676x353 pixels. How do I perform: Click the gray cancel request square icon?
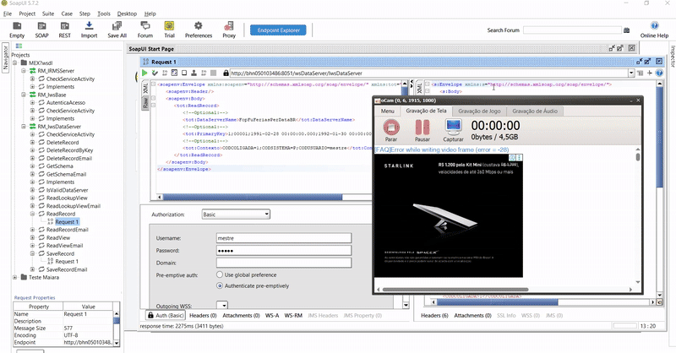(214, 73)
